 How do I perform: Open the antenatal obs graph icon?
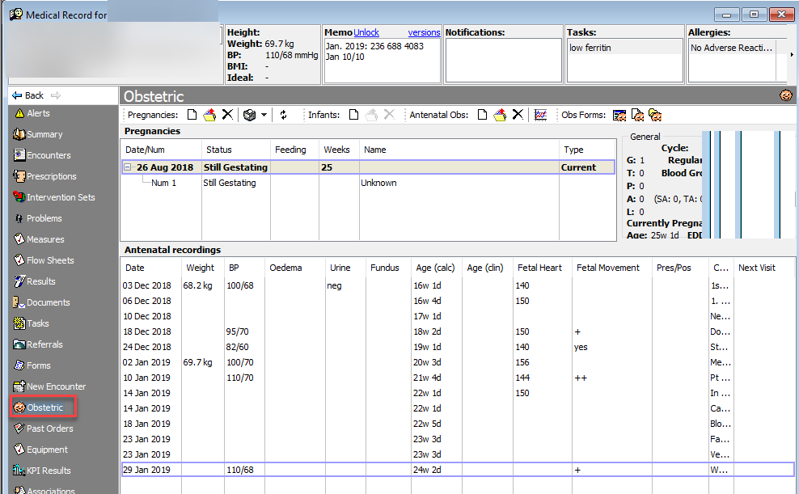coord(541,115)
